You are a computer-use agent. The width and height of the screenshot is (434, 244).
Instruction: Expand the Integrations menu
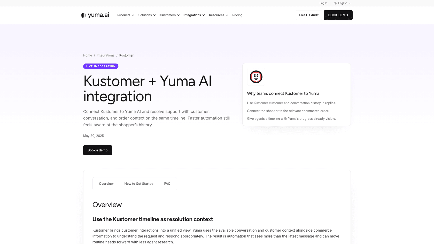coord(194,15)
